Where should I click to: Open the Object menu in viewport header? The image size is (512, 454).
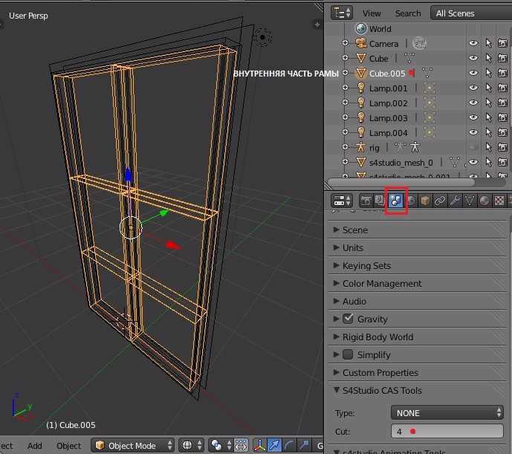click(x=68, y=446)
